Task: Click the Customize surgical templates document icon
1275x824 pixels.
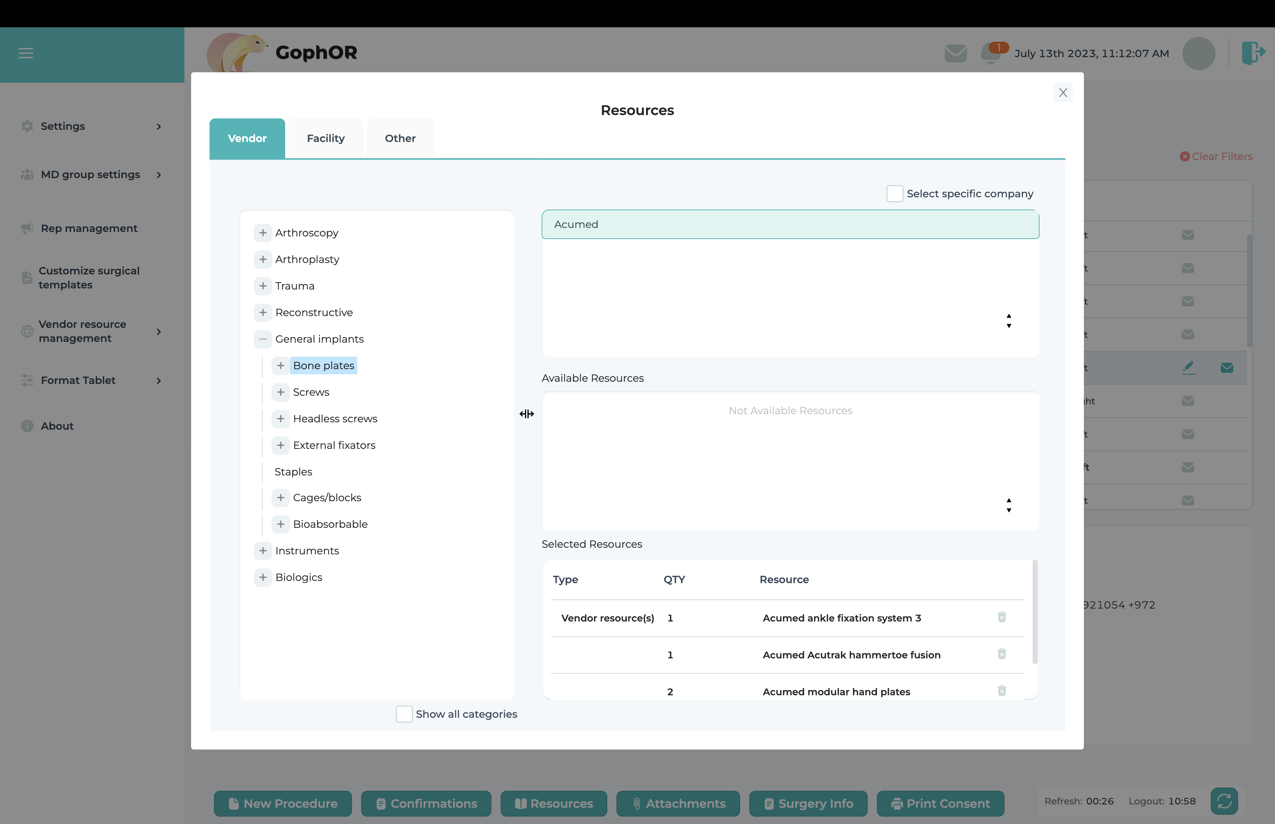Action: pyautogui.click(x=27, y=278)
